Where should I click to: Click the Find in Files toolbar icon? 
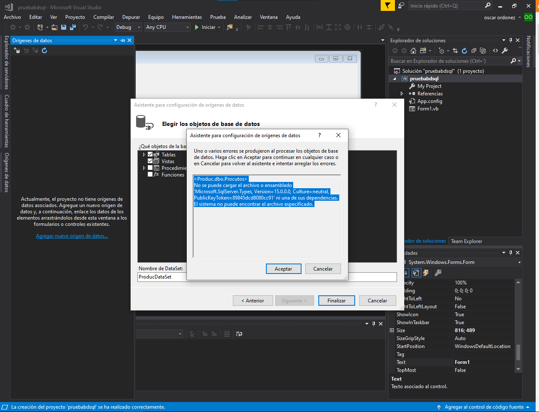(230, 27)
